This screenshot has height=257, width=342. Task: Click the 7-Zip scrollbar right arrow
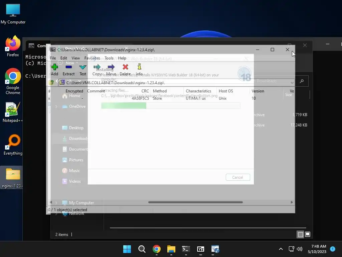[x=292, y=202]
